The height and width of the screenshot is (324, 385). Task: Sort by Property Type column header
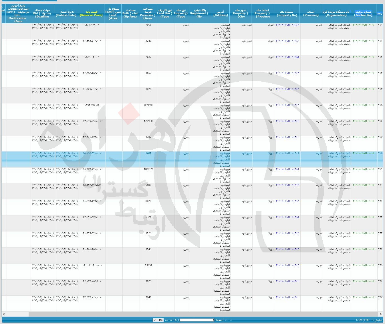coord(181,13)
